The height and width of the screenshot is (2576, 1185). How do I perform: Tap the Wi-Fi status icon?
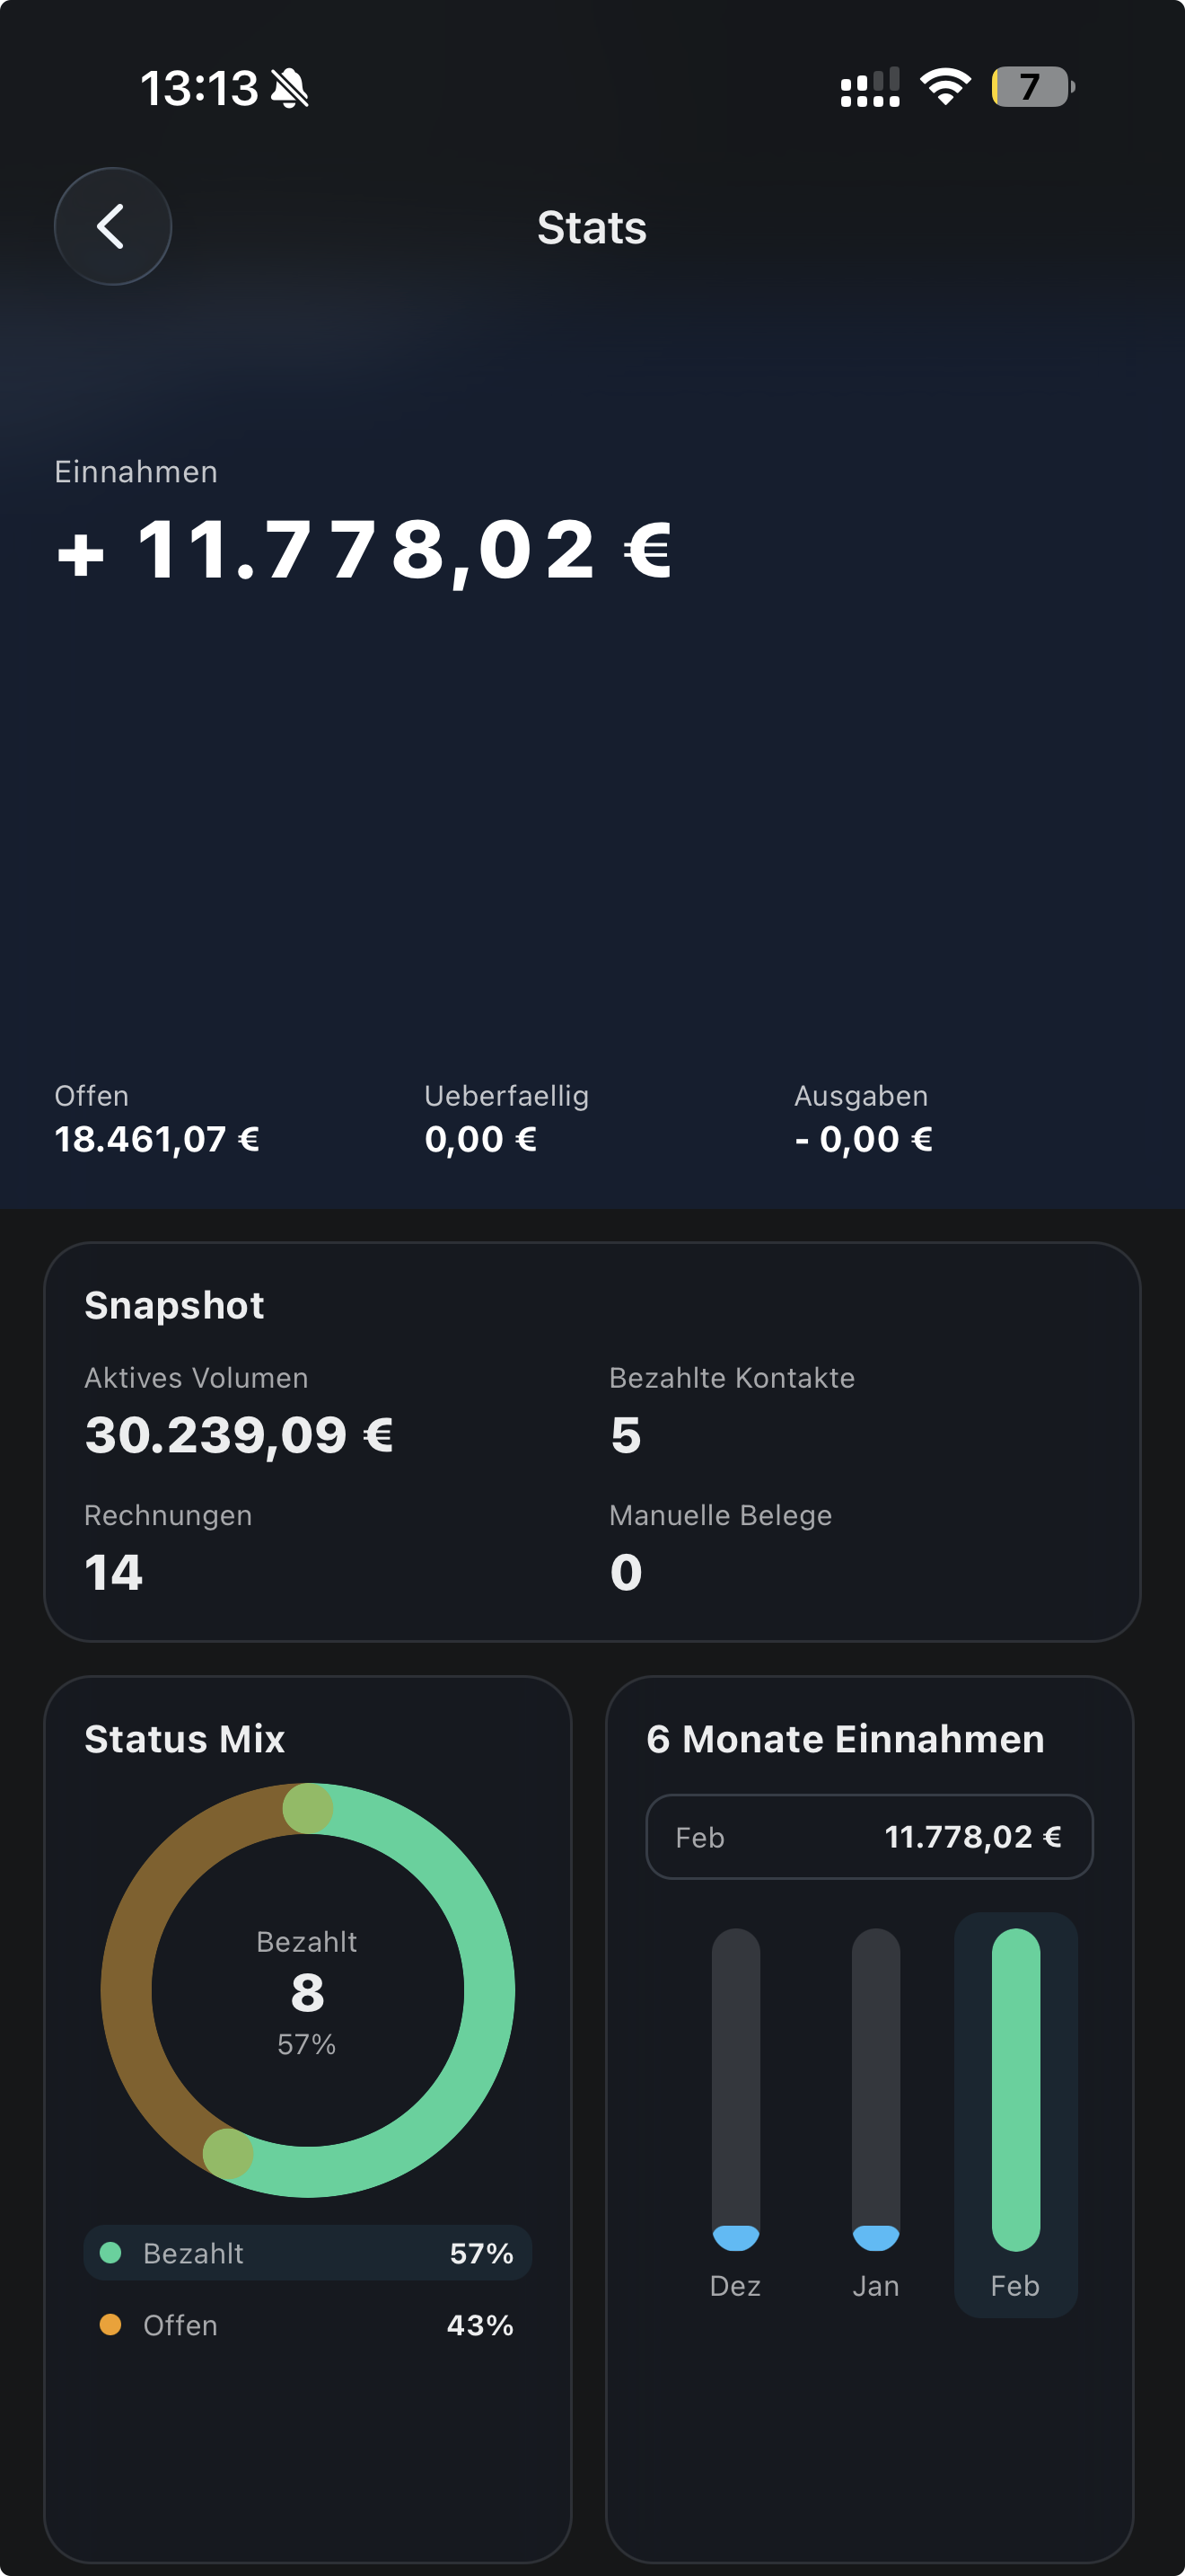[x=945, y=87]
